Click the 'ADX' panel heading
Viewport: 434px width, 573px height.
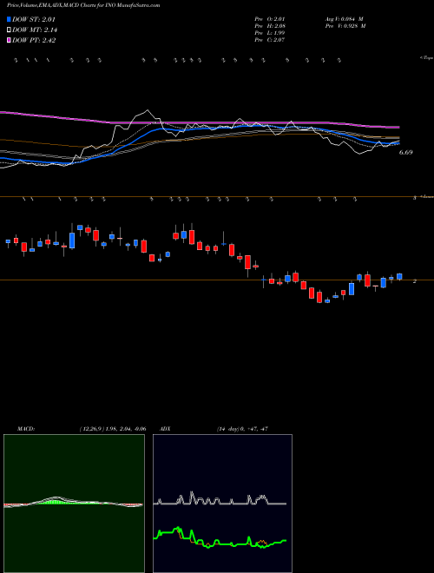tap(165, 429)
